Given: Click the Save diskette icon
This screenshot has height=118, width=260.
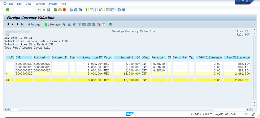Looking at the screenshot, I should (x=48, y=10).
